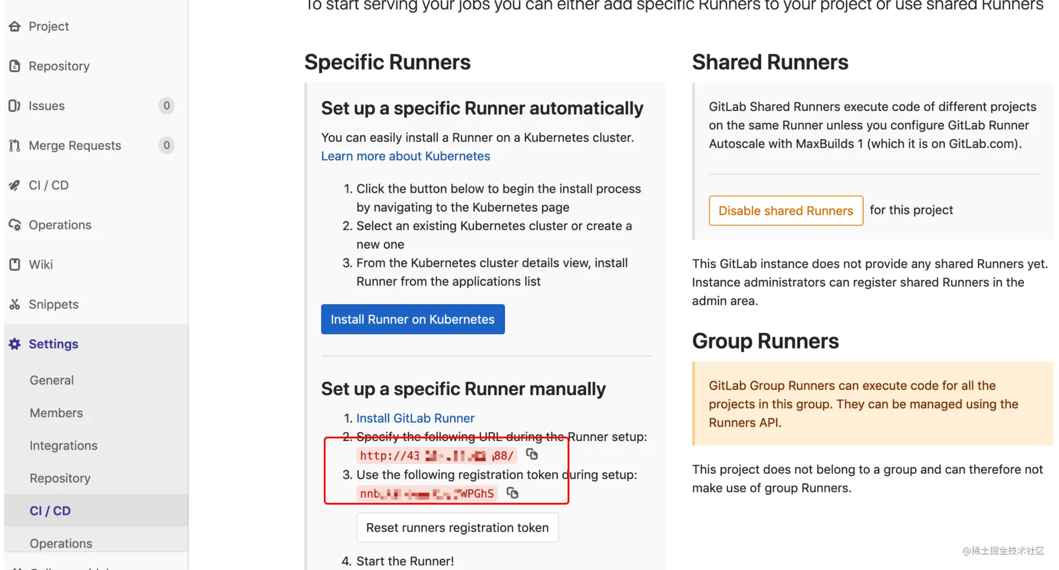The height and width of the screenshot is (570, 1059).
Task: Open the Project sidebar icon
Action: coord(15,26)
